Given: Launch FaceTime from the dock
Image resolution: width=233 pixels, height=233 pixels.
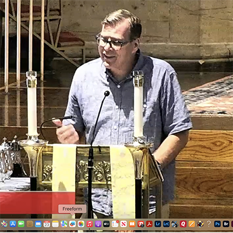Looking at the screenshot, I should pyautogui.click(x=21, y=224).
